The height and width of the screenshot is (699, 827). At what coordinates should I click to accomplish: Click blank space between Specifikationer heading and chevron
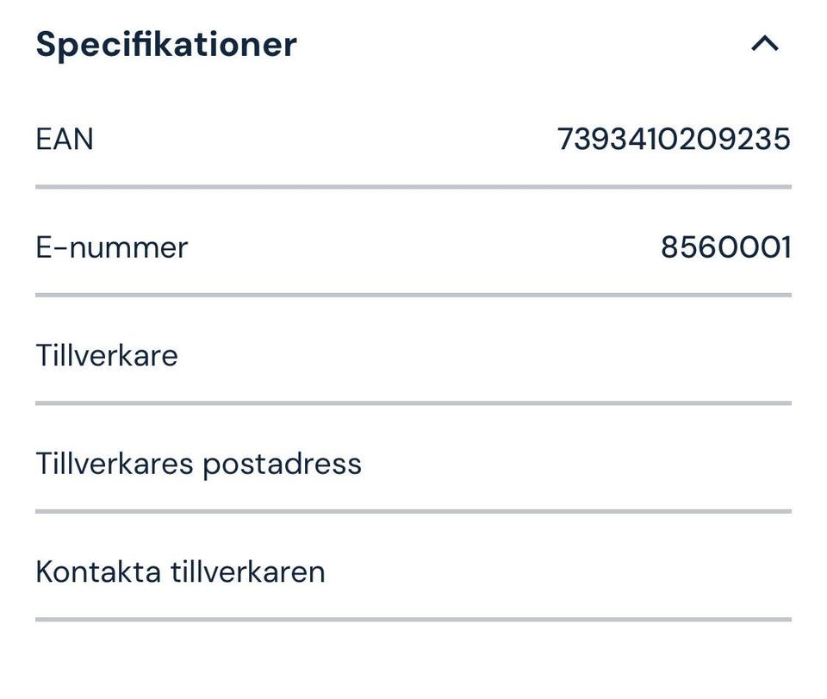tap(517, 45)
